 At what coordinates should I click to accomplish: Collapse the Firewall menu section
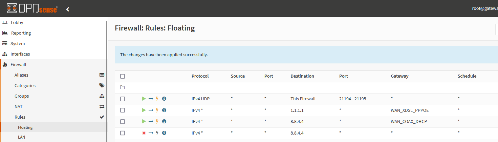18,64
